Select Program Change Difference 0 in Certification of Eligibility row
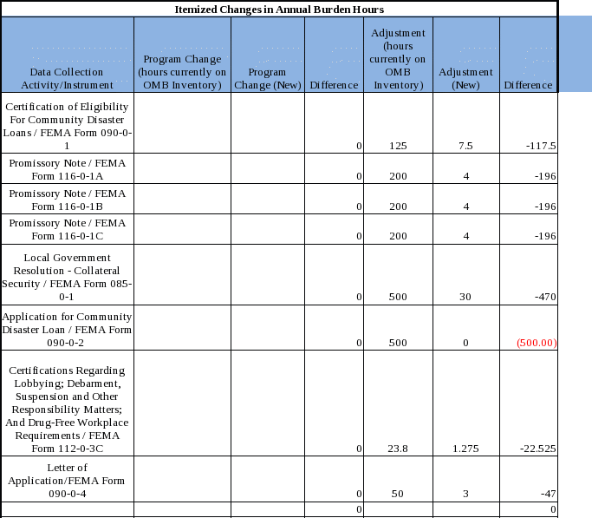The image size is (592, 518). click(x=359, y=146)
